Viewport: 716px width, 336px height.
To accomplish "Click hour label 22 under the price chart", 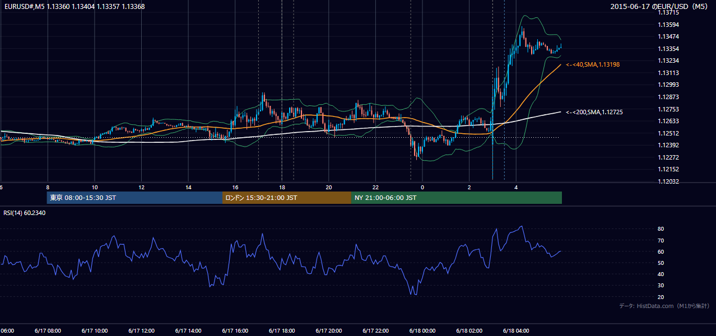I will coord(375,188).
